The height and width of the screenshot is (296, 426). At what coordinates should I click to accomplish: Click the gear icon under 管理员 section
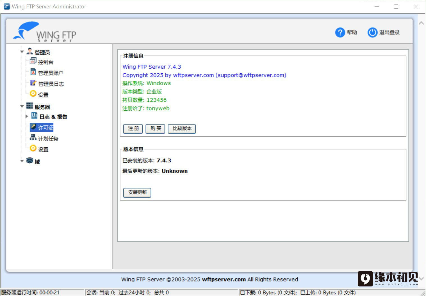pyautogui.click(x=33, y=94)
